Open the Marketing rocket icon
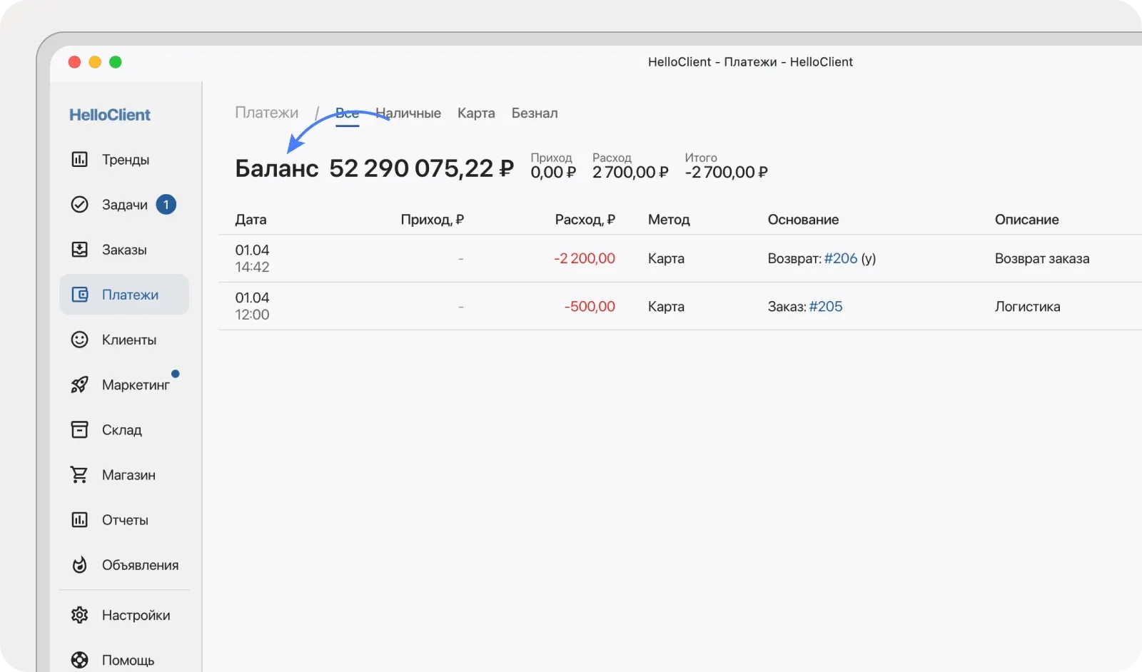1142x672 pixels. coord(79,385)
